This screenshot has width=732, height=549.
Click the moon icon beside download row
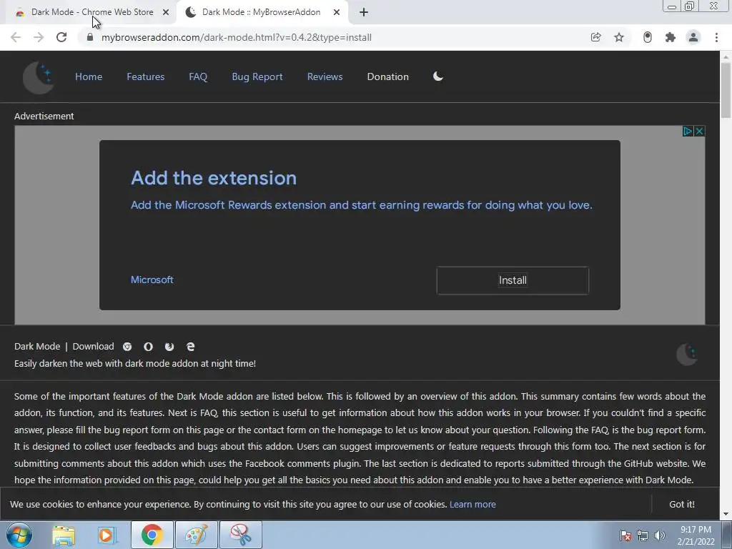[x=687, y=355]
